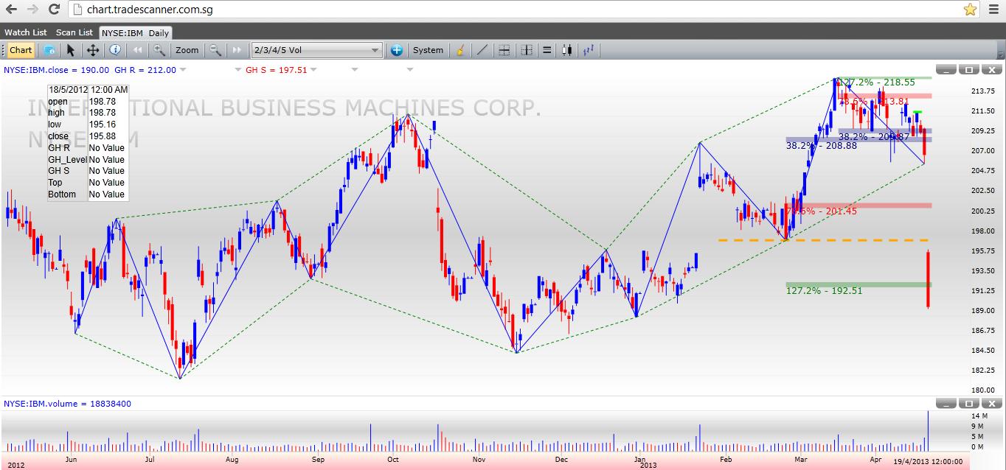Open the browser menu icon
The height and width of the screenshot is (470, 1006).
point(993,10)
